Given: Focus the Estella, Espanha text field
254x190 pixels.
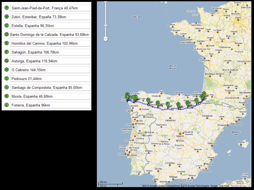Looking at the screenshot, I should (50, 26).
